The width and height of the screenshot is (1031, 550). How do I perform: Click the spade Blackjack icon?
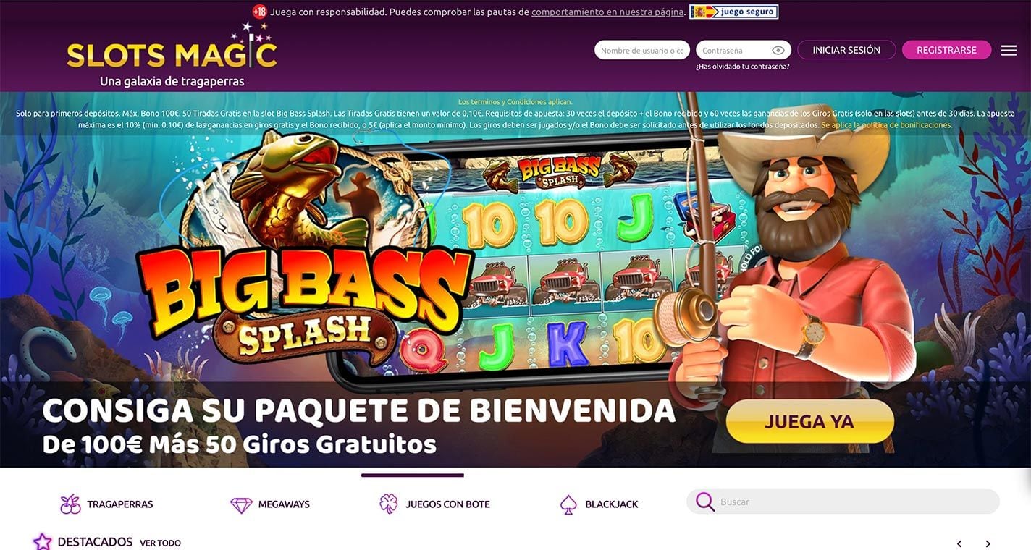tap(568, 504)
